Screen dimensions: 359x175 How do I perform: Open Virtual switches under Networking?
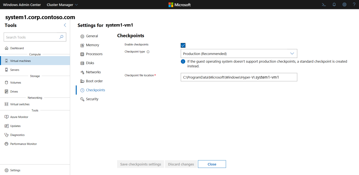tap(20, 104)
